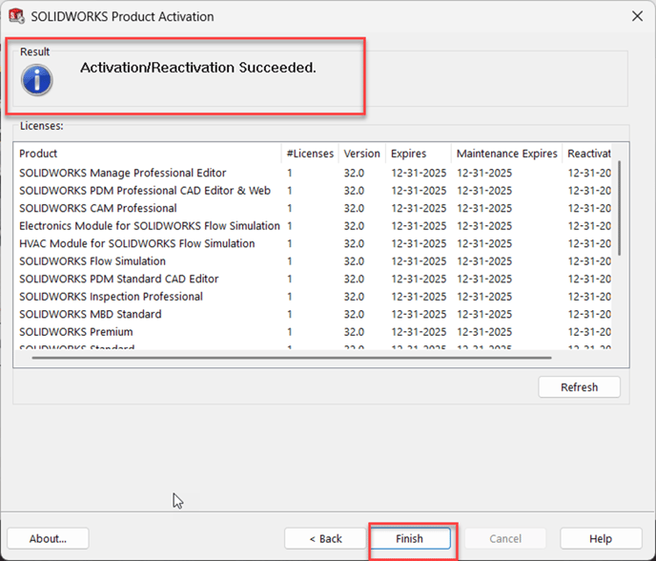
Task: Click Maintenance Expires date of SOLIDWORKS MBD Standard
Action: 484,314
